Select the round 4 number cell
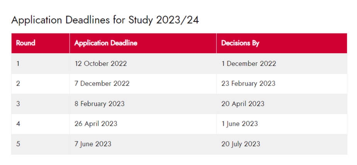 click(x=18, y=124)
